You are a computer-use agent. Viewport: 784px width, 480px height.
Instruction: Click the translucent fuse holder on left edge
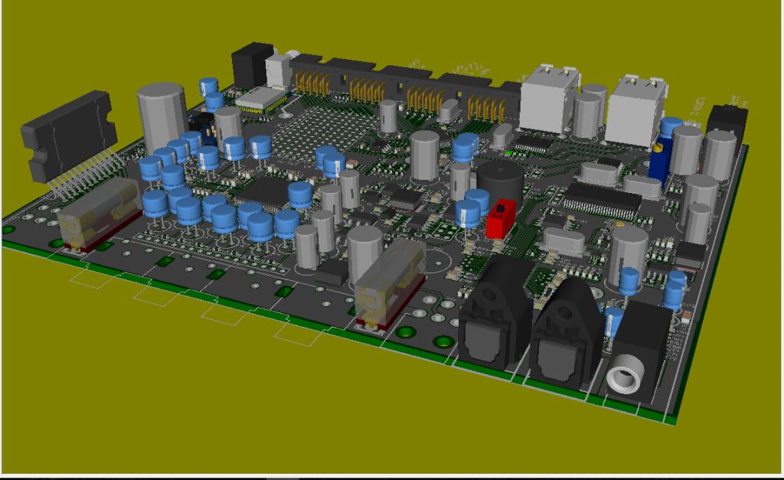click(99, 214)
